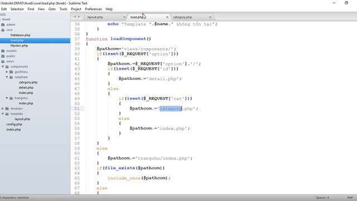
Task: Open index.php under sanpham
Action: tap(26, 93)
